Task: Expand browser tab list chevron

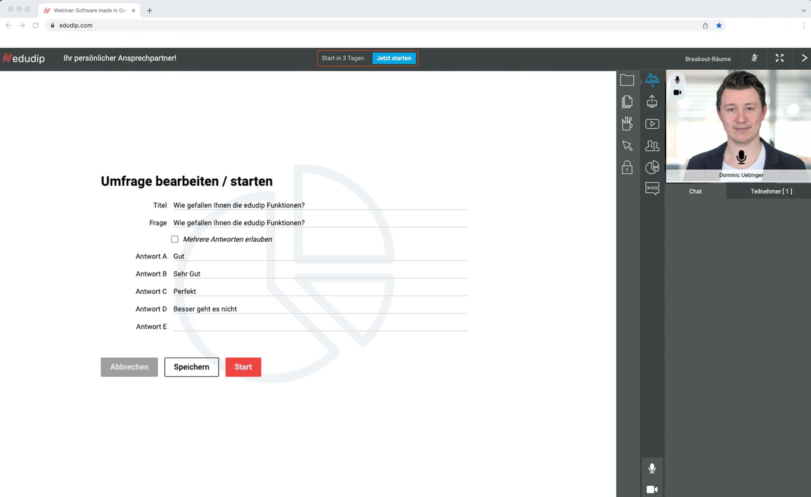Action: coord(803,11)
